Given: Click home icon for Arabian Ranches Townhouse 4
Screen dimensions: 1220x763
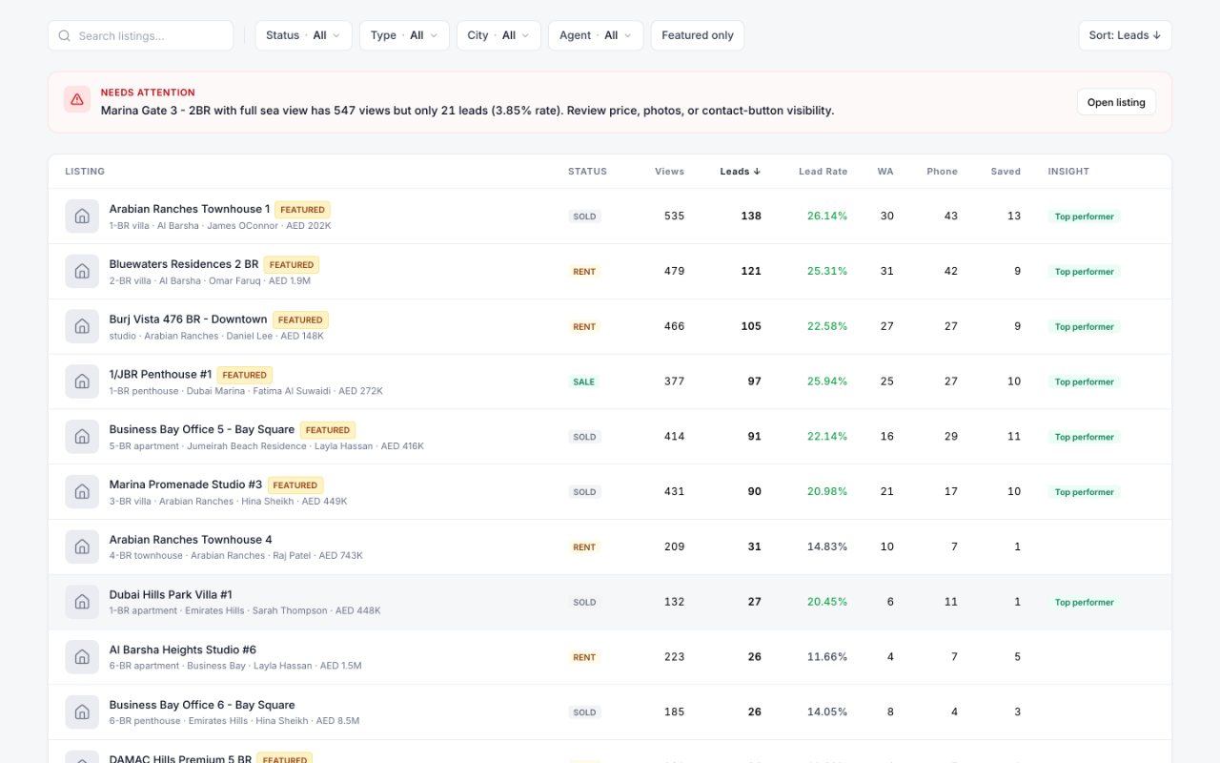Looking at the screenshot, I should click(82, 547).
